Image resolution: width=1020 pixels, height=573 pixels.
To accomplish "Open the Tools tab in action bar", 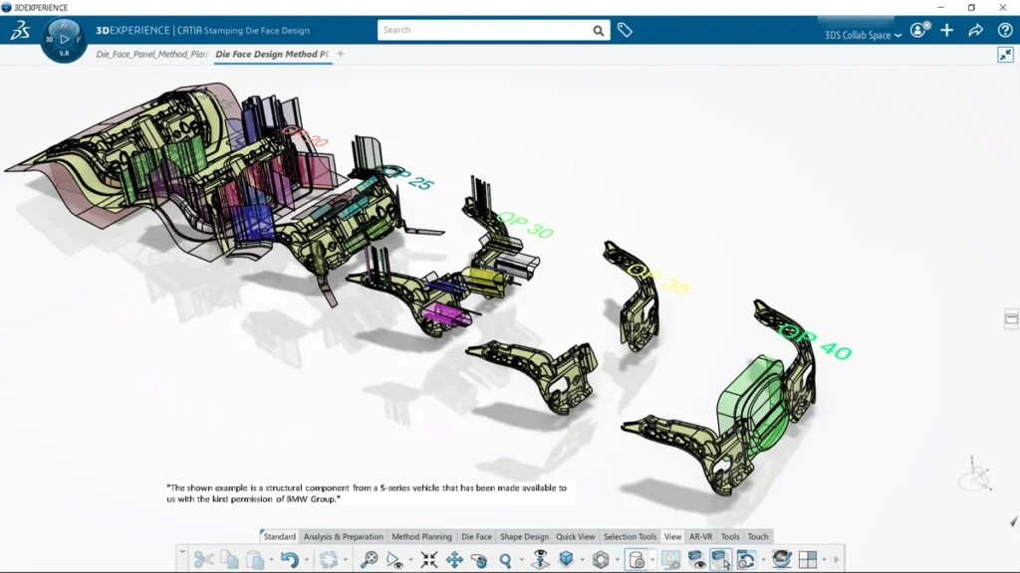I will click(x=730, y=536).
